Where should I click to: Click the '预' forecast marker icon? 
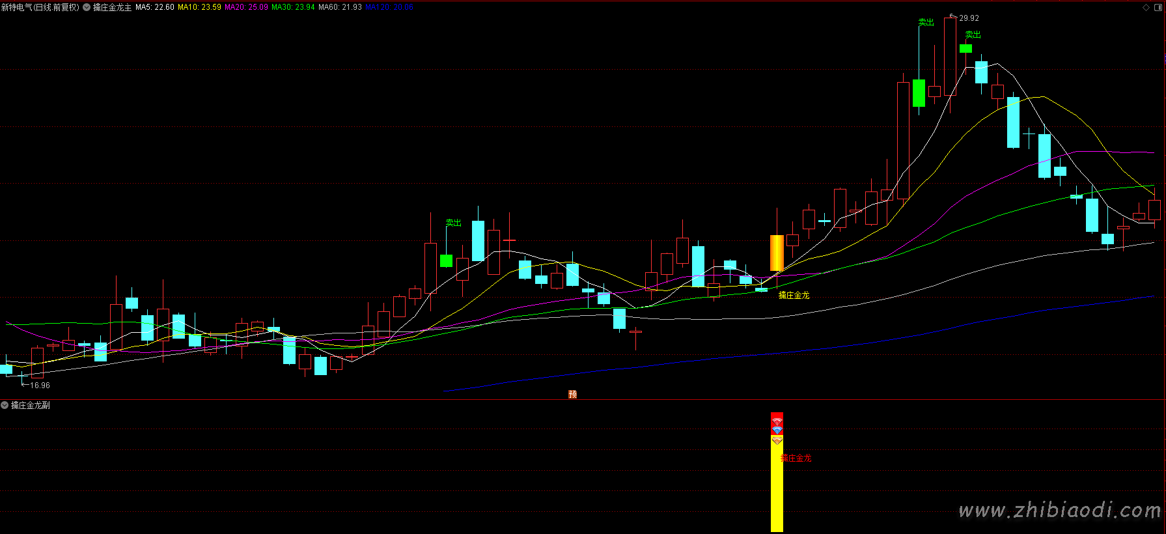(572, 394)
